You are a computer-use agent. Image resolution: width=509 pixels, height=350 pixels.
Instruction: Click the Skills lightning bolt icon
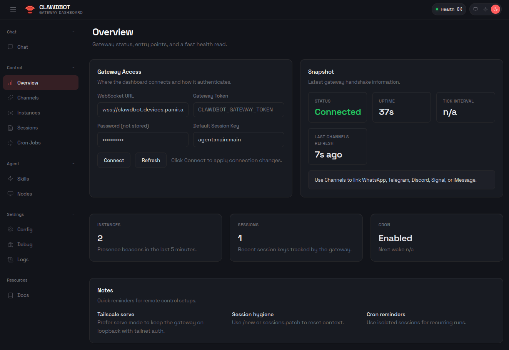pos(10,179)
